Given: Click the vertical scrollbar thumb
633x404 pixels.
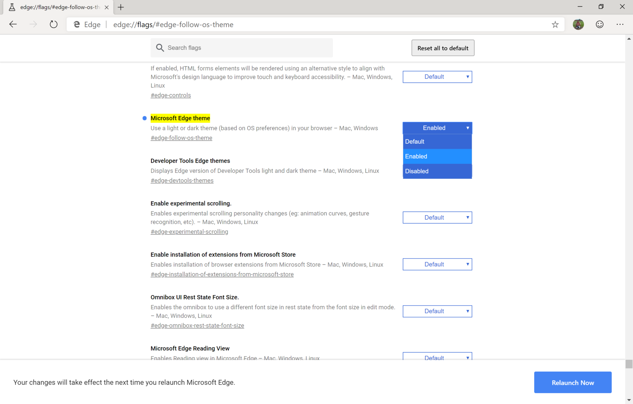Looking at the screenshot, I should point(629,364).
